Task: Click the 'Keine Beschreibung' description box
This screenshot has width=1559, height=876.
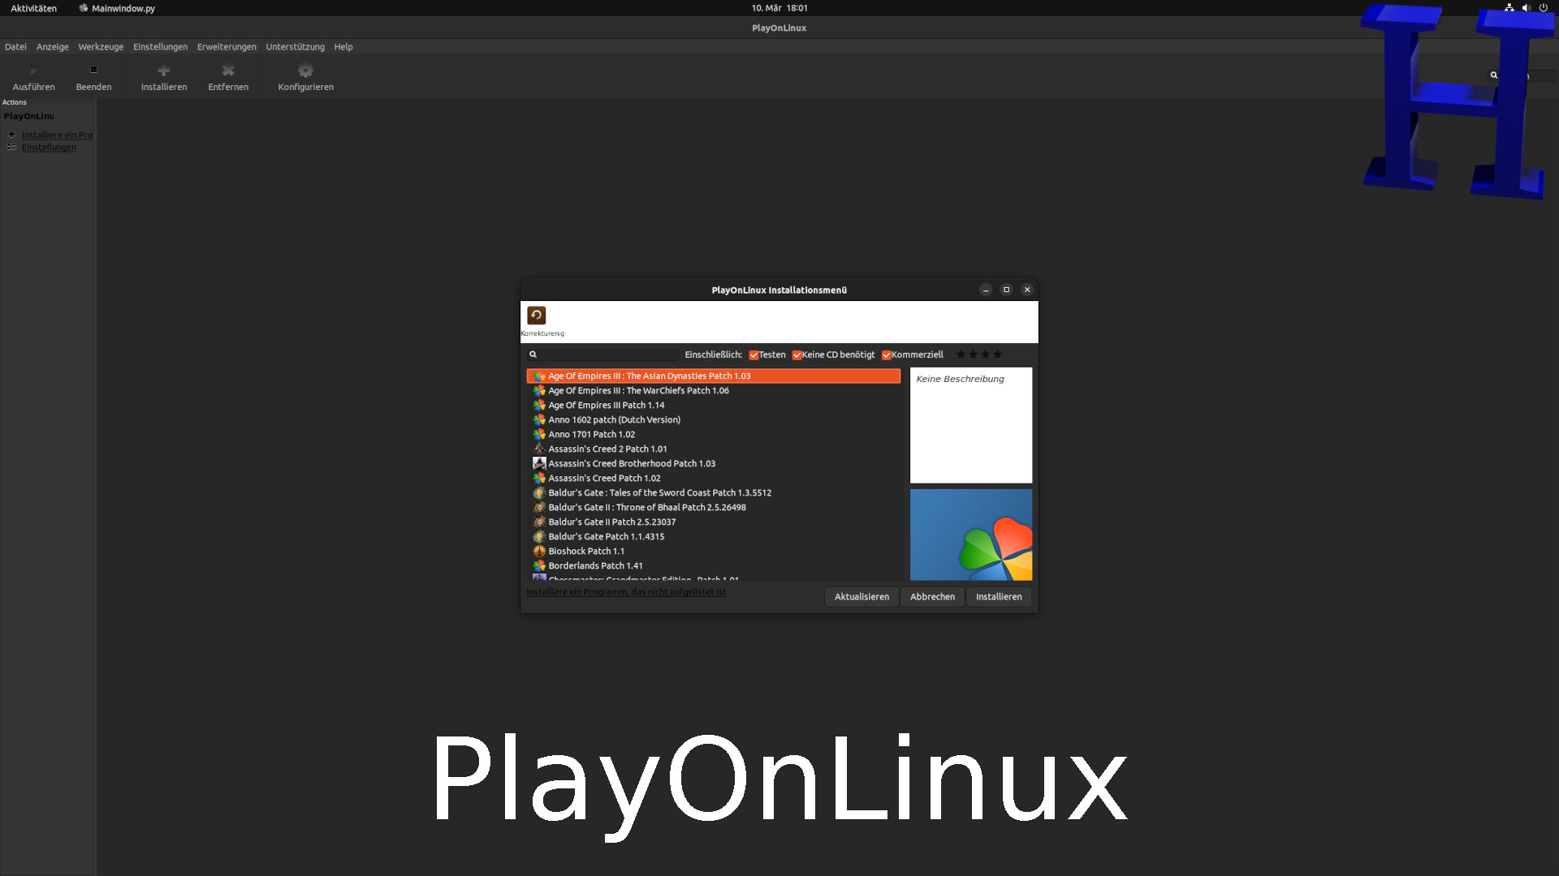Action: tap(971, 425)
